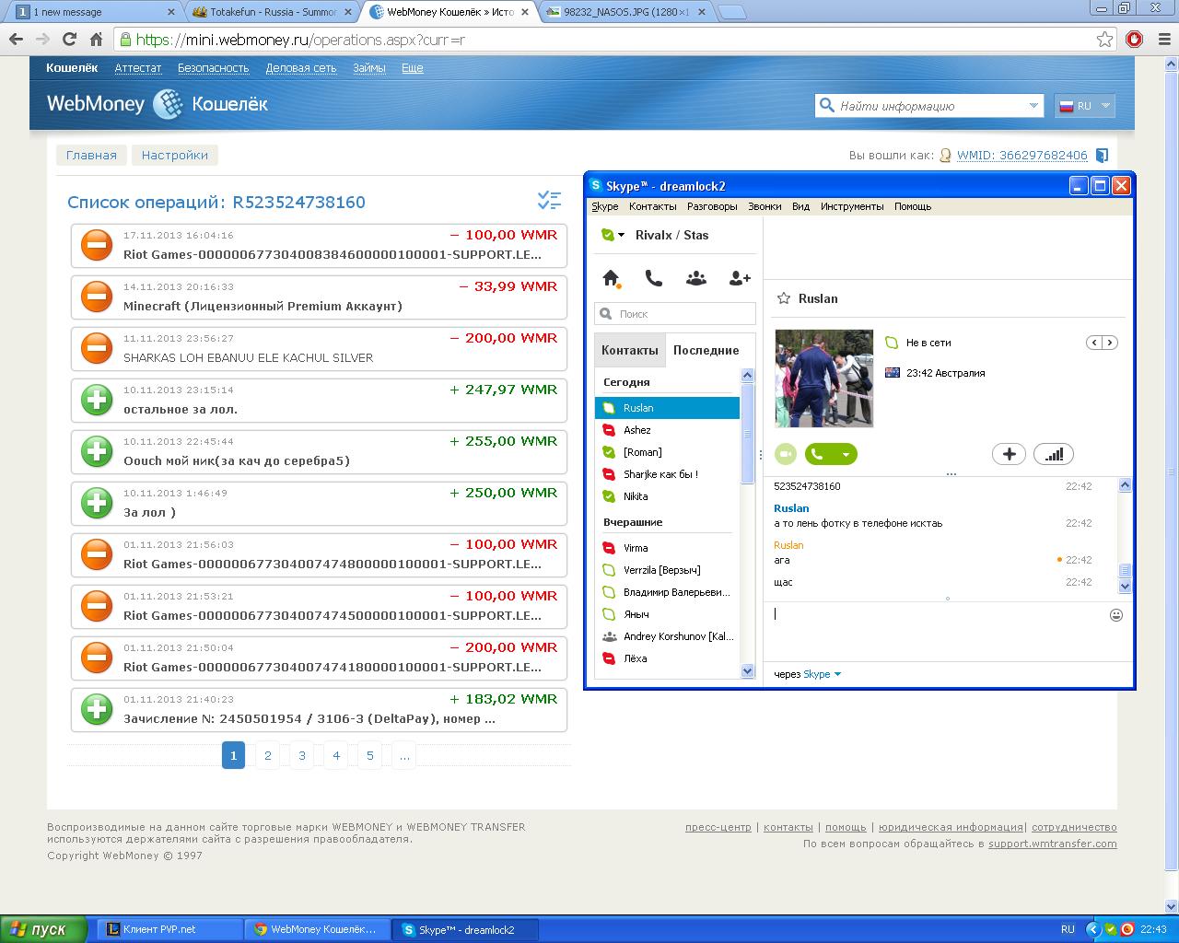
Task: Open the 'support.wmtransfer.com' link
Action: tap(1052, 844)
